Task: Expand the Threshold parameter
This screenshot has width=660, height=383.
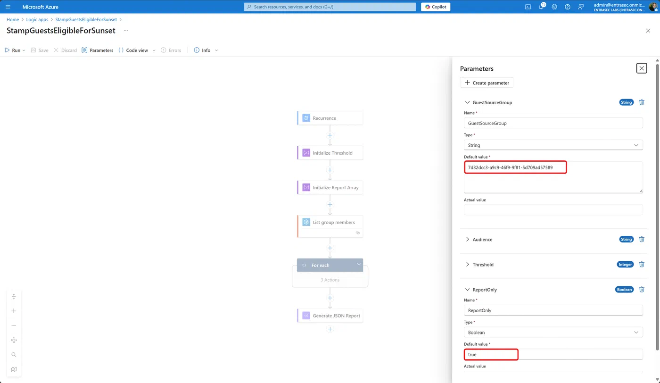Action: pos(468,265)
